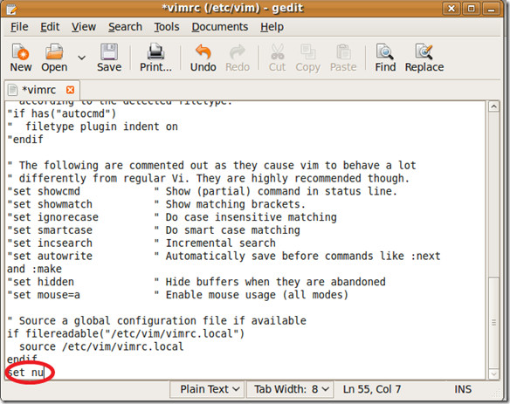Click the "Show matching brackets." comment
Viewport: 510px width, 404px height.
tap(236, 204)
